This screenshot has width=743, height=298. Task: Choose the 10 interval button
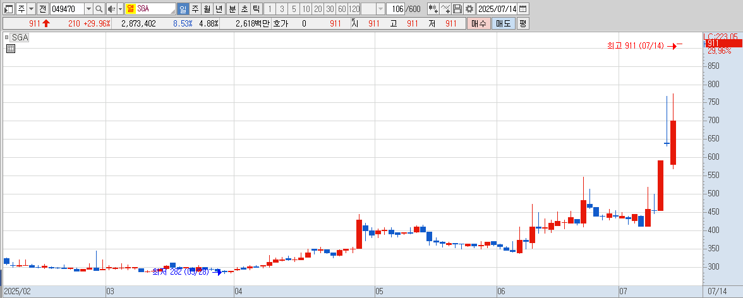(x=306, y=9)
